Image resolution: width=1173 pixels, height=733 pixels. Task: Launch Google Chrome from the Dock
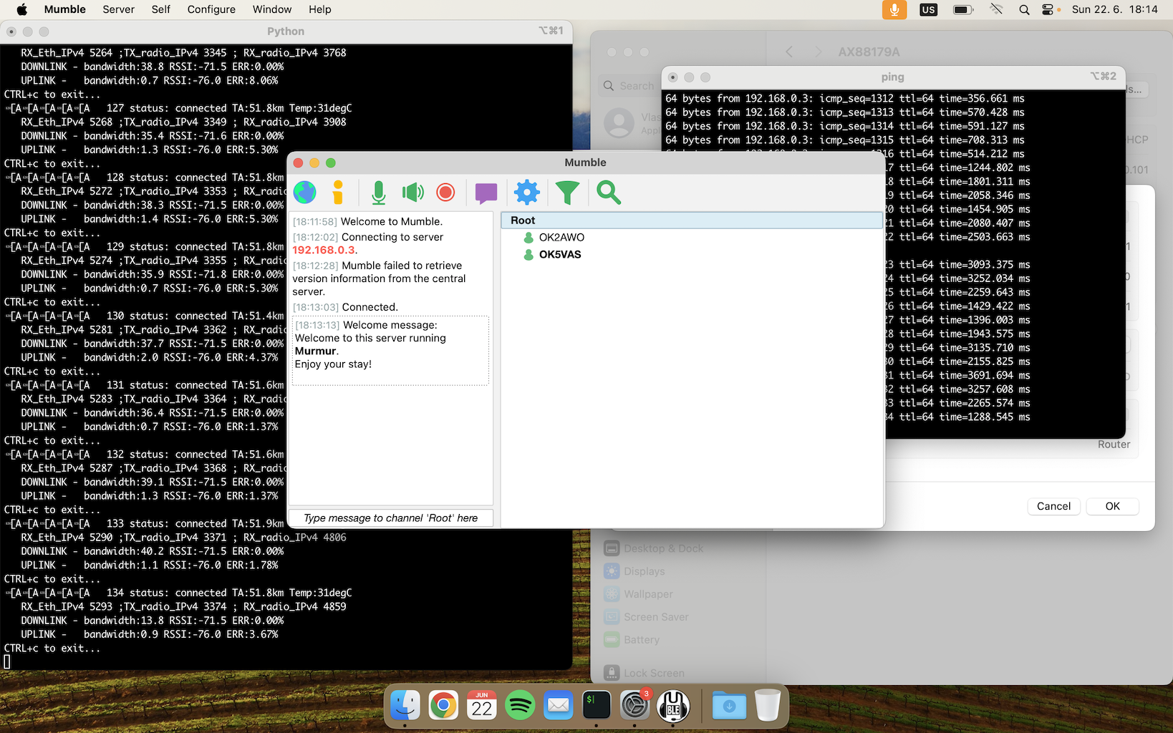tap(443, 706)
